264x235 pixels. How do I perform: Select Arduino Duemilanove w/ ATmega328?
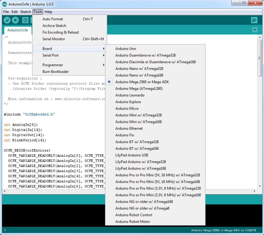coord(155,55)
